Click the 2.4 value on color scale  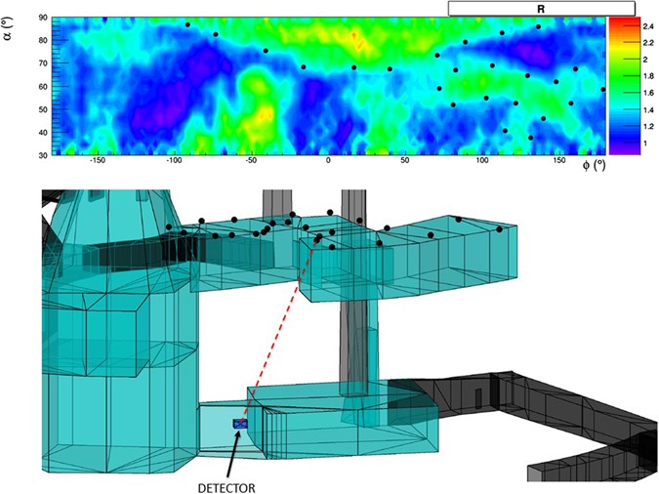[x=648, y=26]
